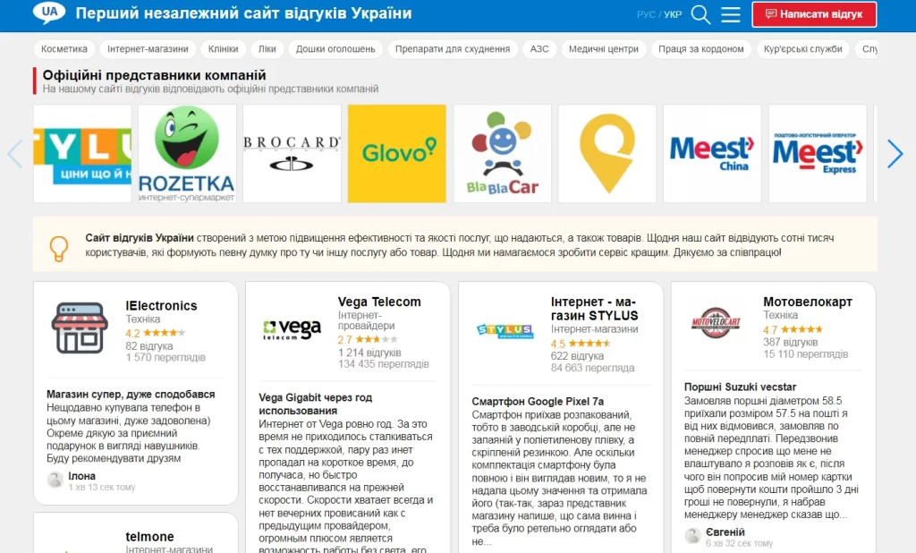The height and width of the screenshot is (553, 916).
Task: Open search with the magnifier icon
Action: (701, 14)
